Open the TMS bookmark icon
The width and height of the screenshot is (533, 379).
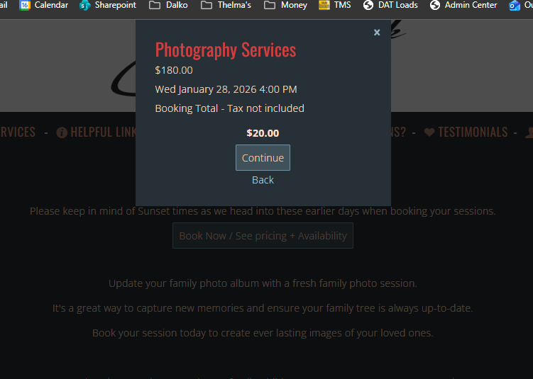[324, 5]
